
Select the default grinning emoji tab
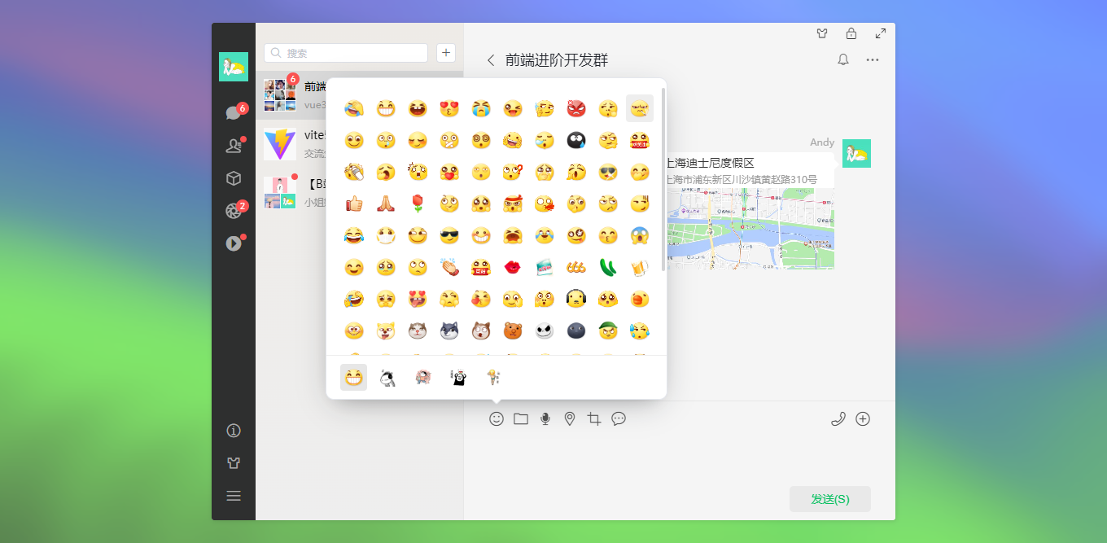click(x=353, y=377)
